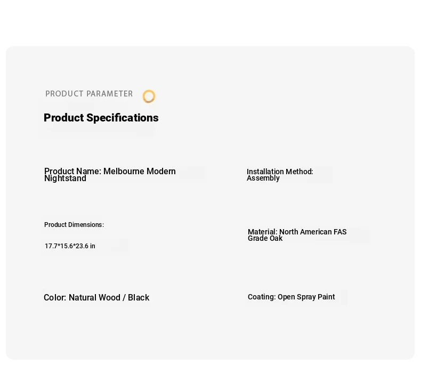Click the words Natural Wood
Viewport: 421px width, 390px height.
click(94, 297)
